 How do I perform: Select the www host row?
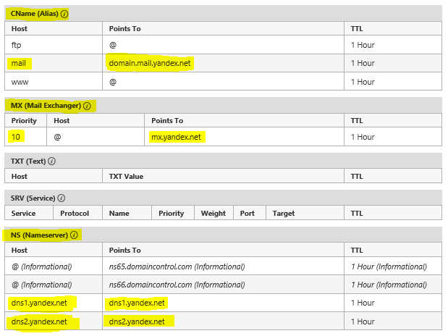223,82
